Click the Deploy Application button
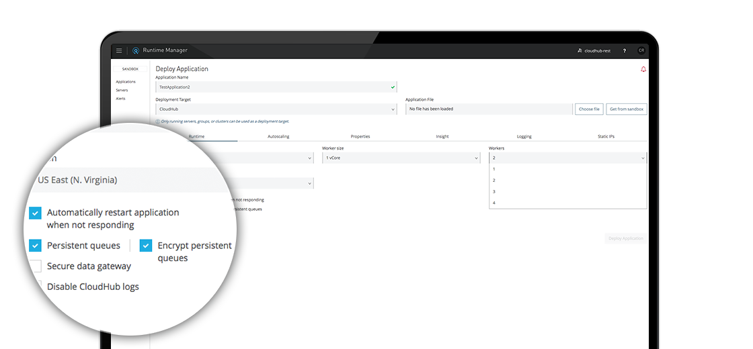The image size is (753, 349). (626, 238)
